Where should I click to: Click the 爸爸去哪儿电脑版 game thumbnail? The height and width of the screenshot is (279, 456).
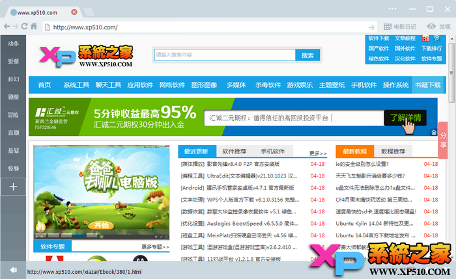[x=102, y=193]
